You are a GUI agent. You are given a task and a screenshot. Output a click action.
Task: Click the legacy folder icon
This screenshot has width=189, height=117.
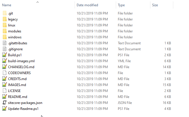pos(5,19)
